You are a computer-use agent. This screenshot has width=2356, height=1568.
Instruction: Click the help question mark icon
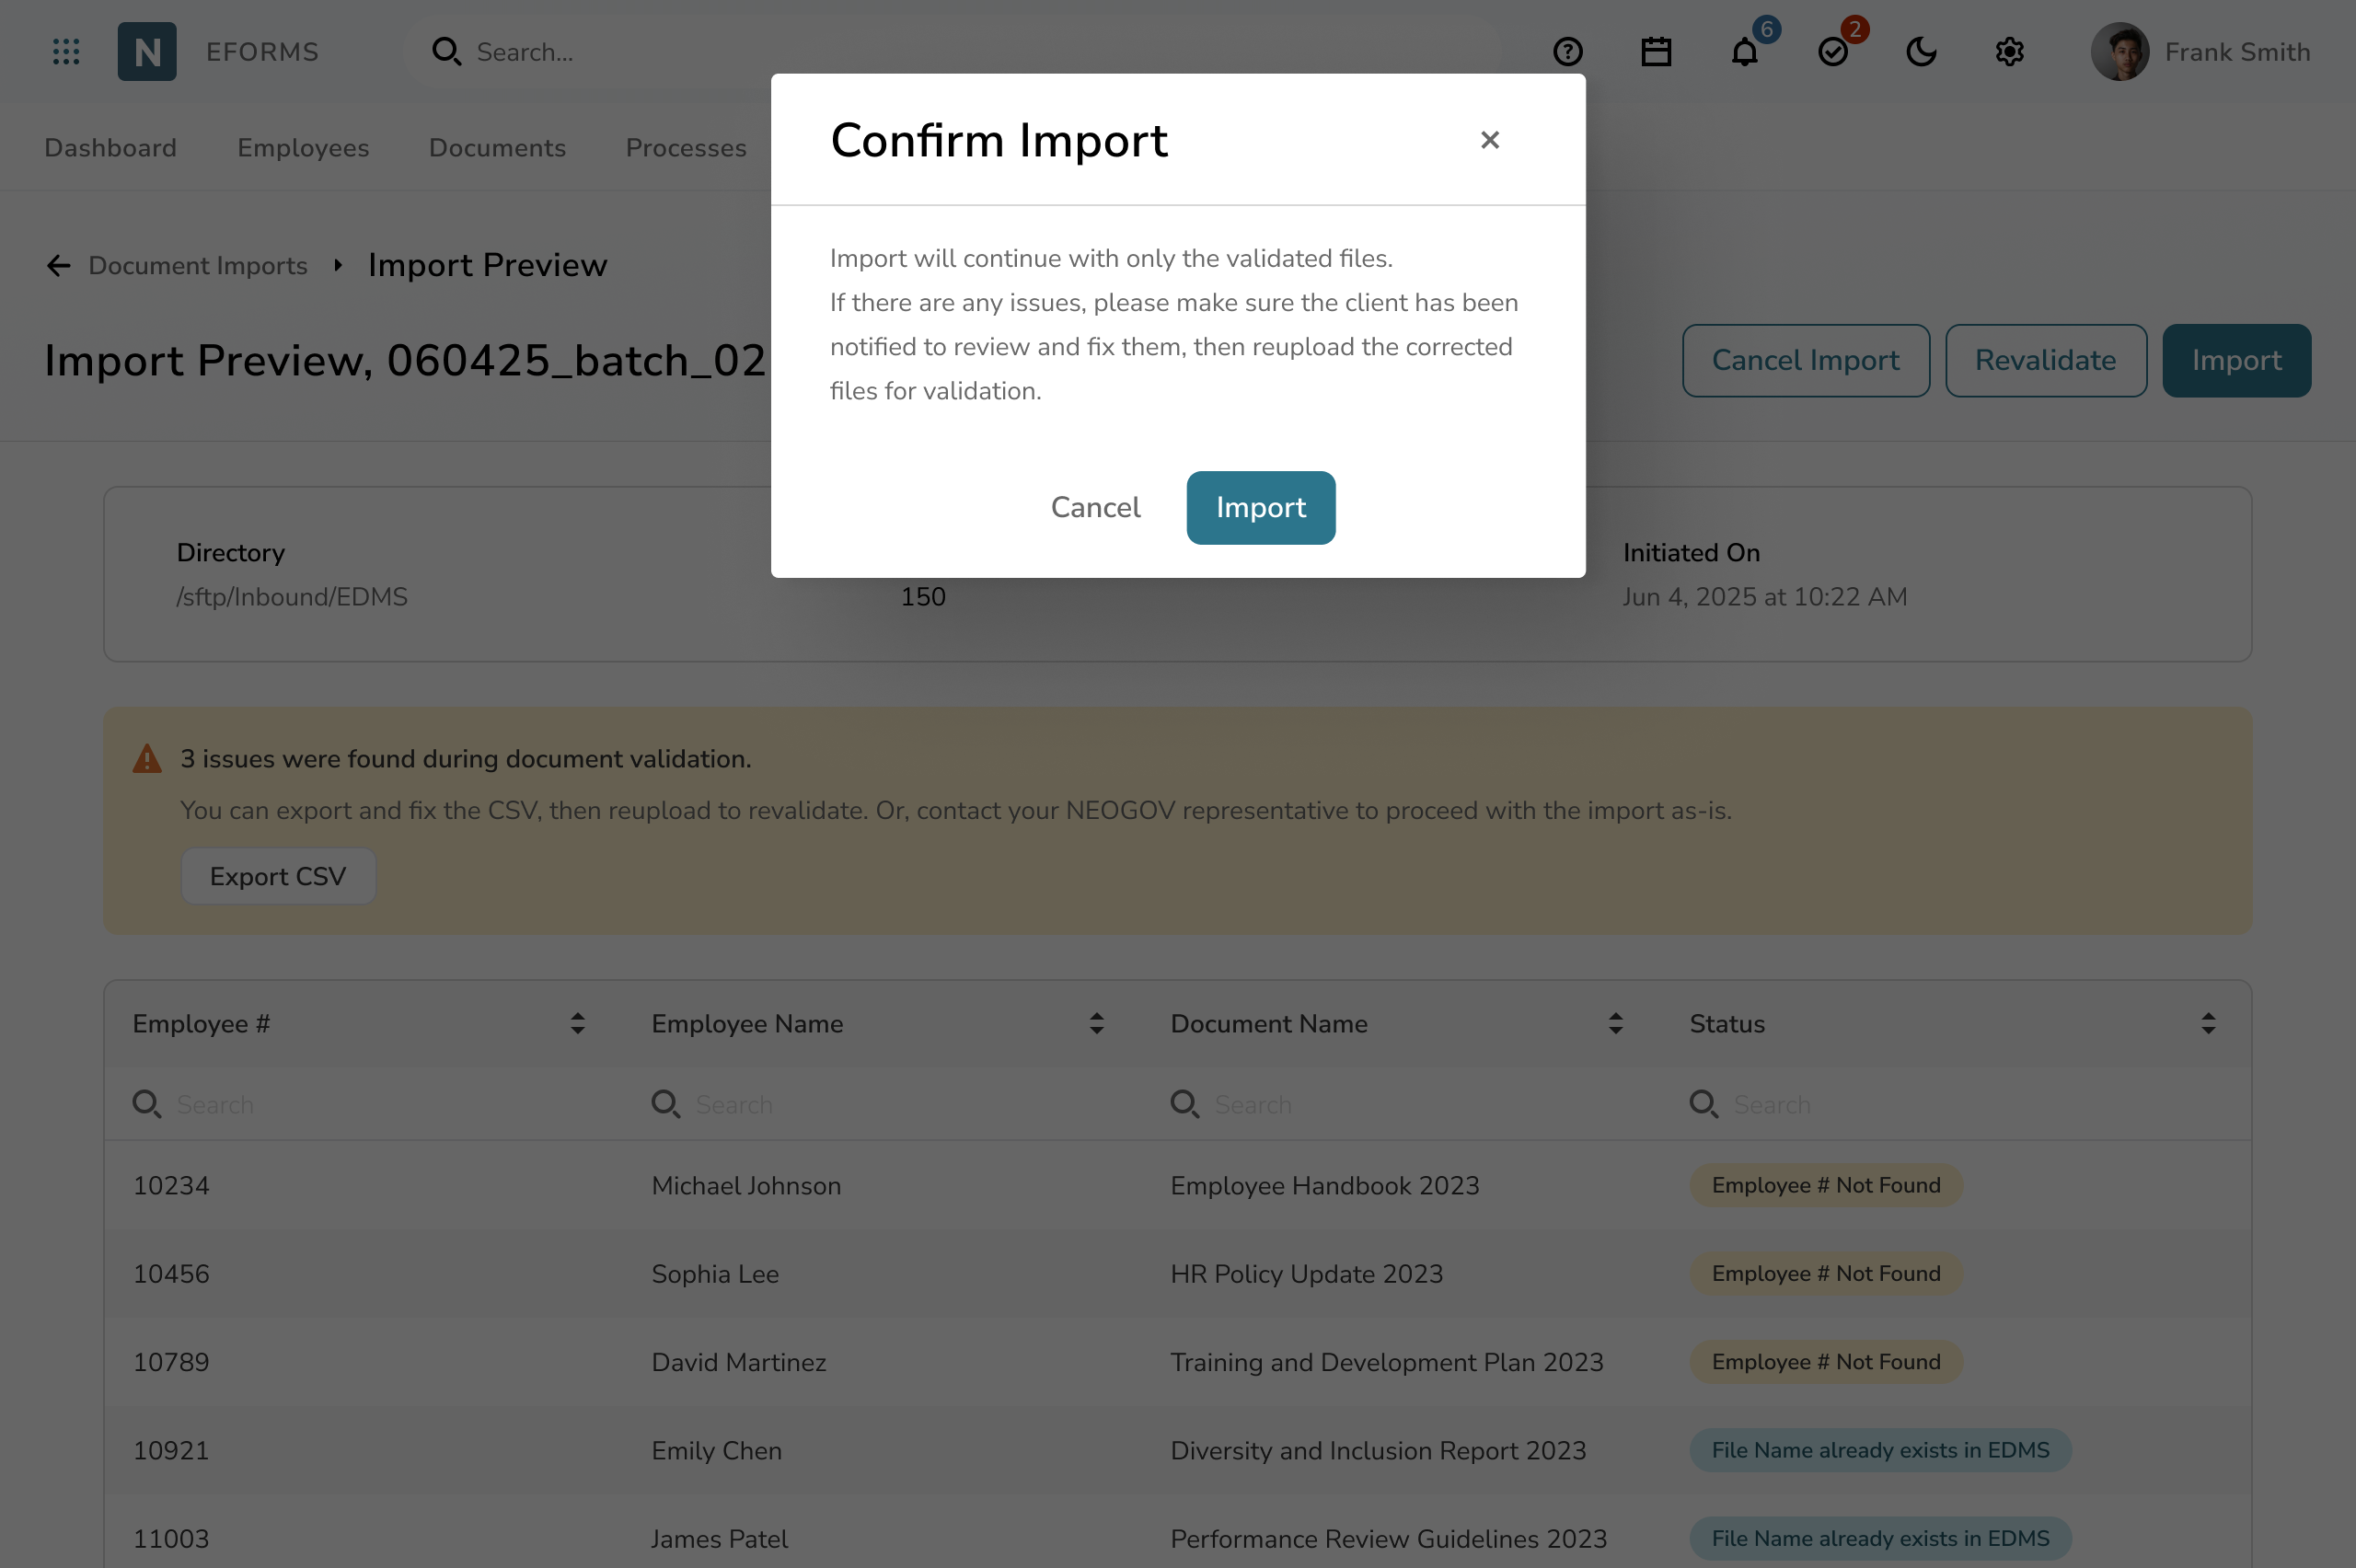pos(1567,52)
